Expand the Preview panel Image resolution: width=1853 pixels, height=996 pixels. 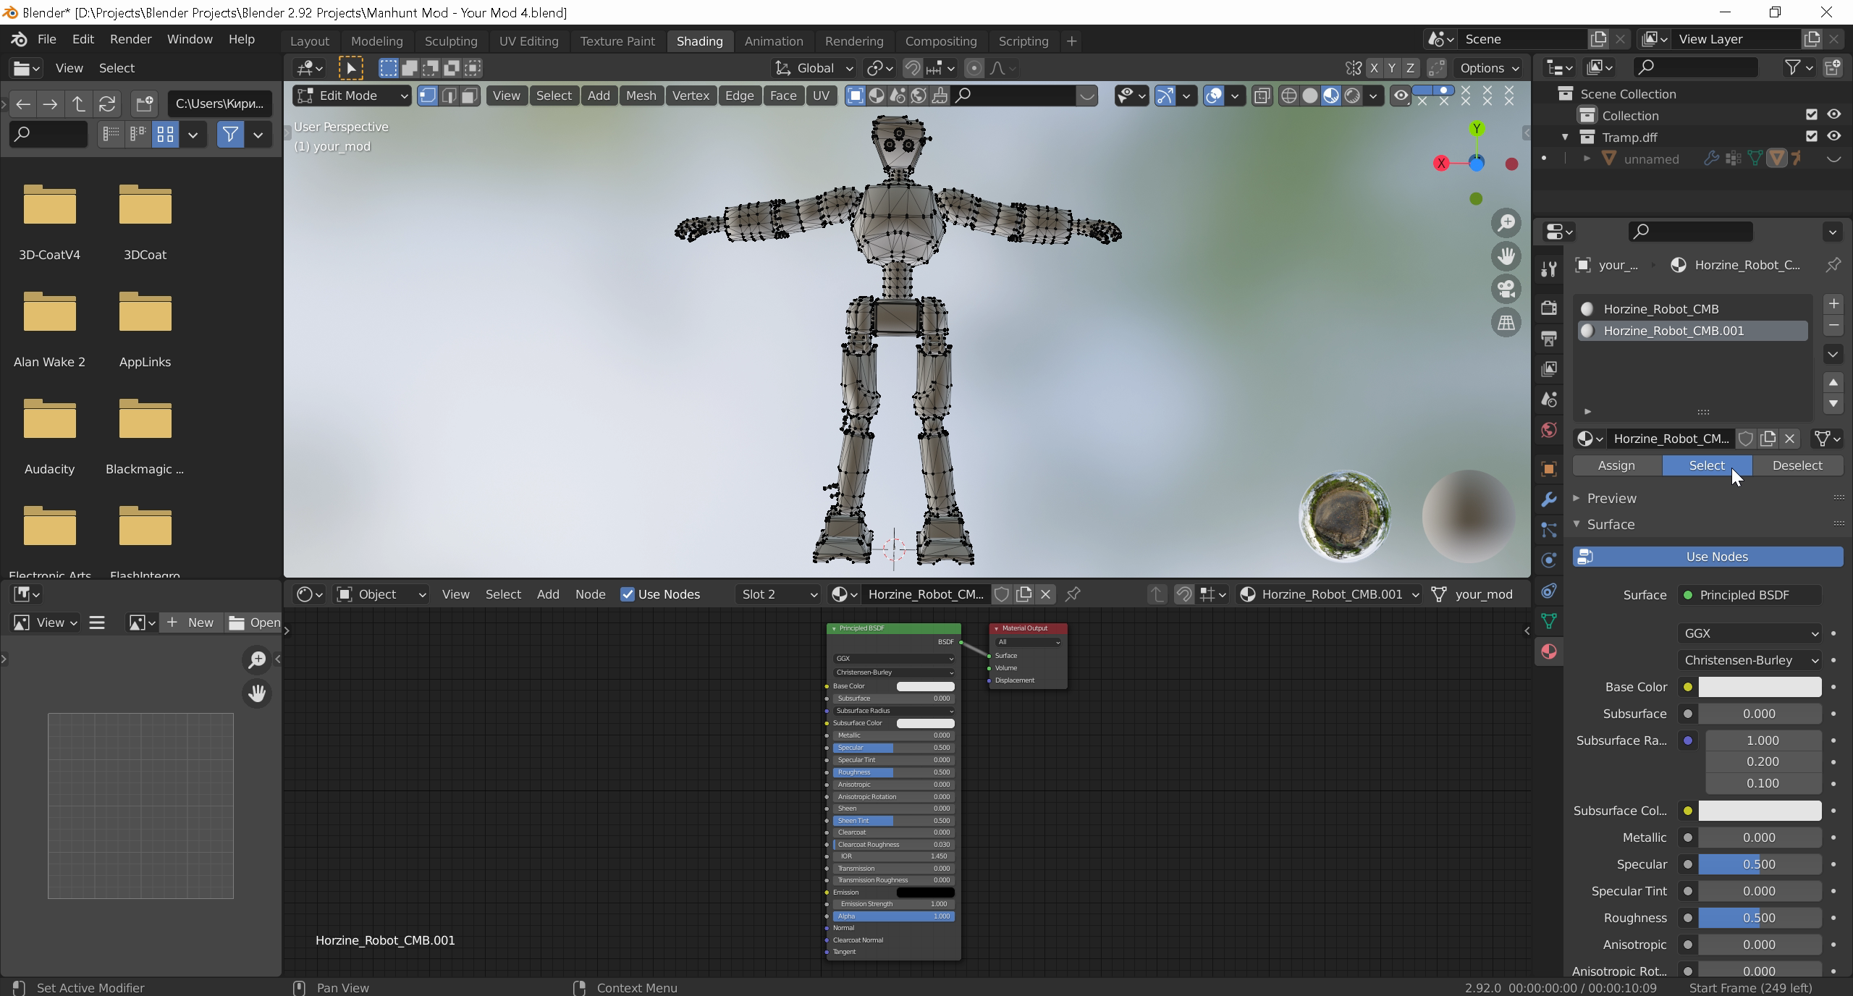click(1611, 498)
